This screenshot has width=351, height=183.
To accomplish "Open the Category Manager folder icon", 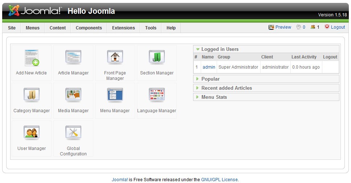I will (32, 95).
